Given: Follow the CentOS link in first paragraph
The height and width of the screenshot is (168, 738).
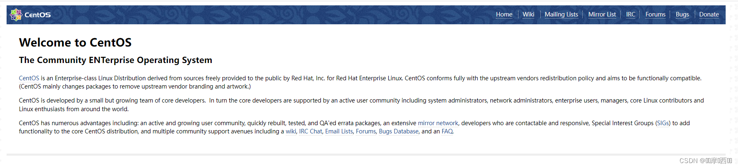Looking at the screenshot, I should pyautogui.click(x=29, y=78).
